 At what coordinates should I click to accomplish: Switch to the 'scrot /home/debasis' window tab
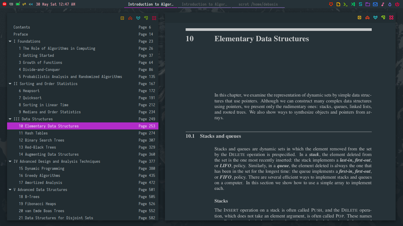[x=258, y=4]
